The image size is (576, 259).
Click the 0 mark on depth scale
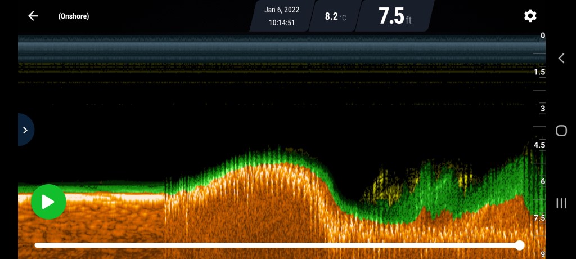click(542, 36)
